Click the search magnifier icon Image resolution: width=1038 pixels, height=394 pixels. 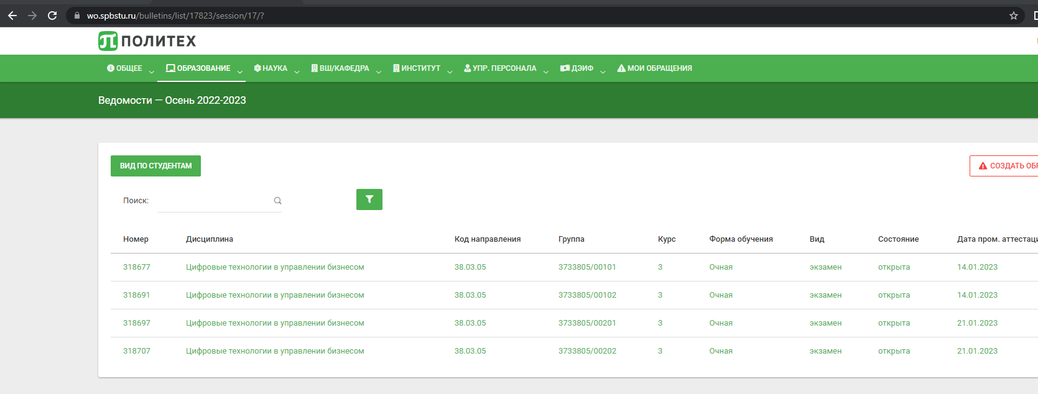277,201
